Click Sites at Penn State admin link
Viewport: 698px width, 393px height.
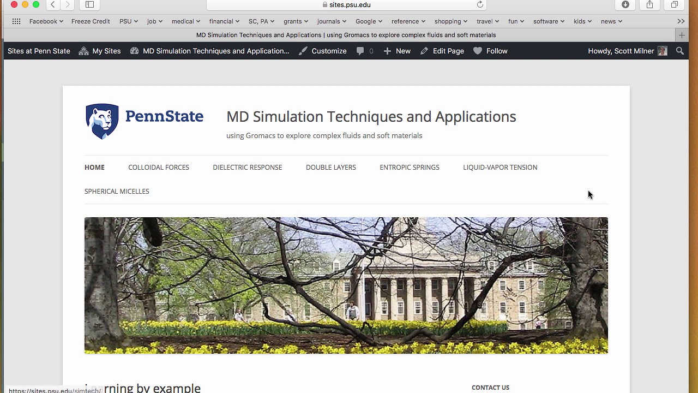click(x=39, y=51)
